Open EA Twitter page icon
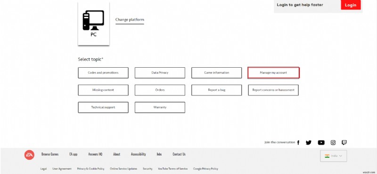 coord(309,142)
